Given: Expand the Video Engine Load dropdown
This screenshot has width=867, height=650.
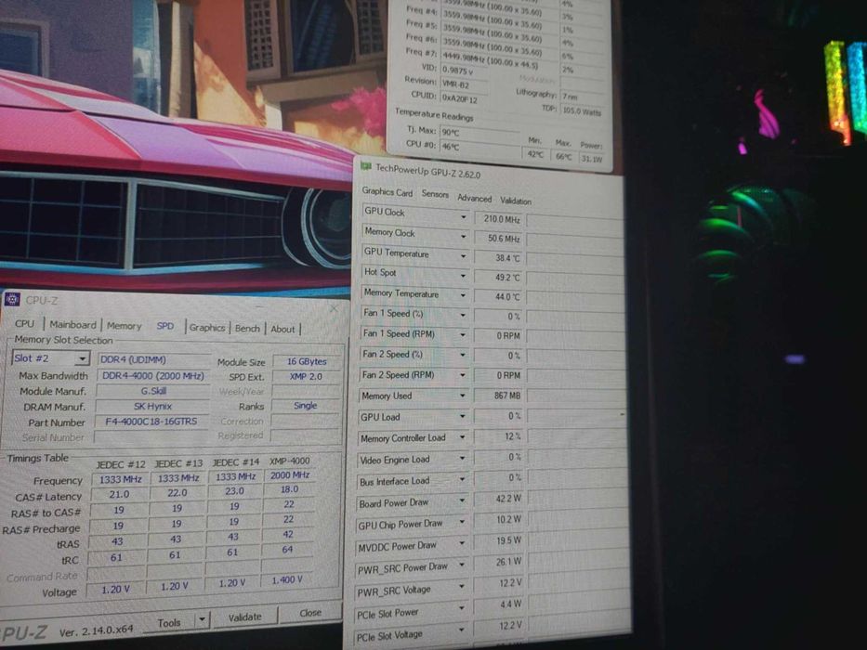Looking at the screenshot, I should tap(462, 458).
